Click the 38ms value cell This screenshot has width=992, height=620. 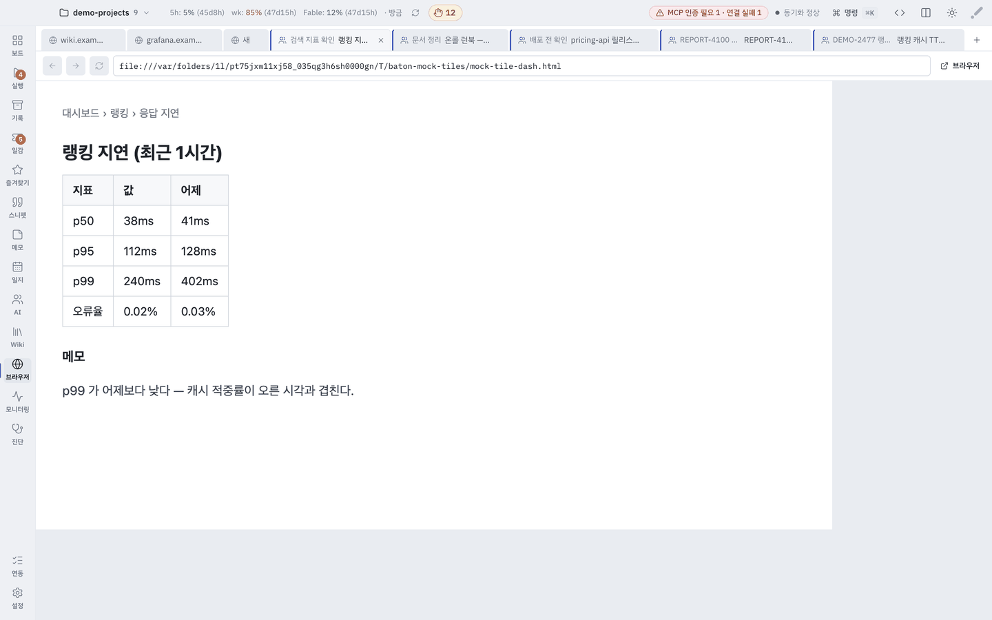(142, 221)
